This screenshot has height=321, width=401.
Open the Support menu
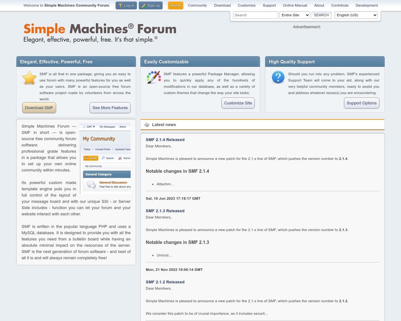click(269, 5)
